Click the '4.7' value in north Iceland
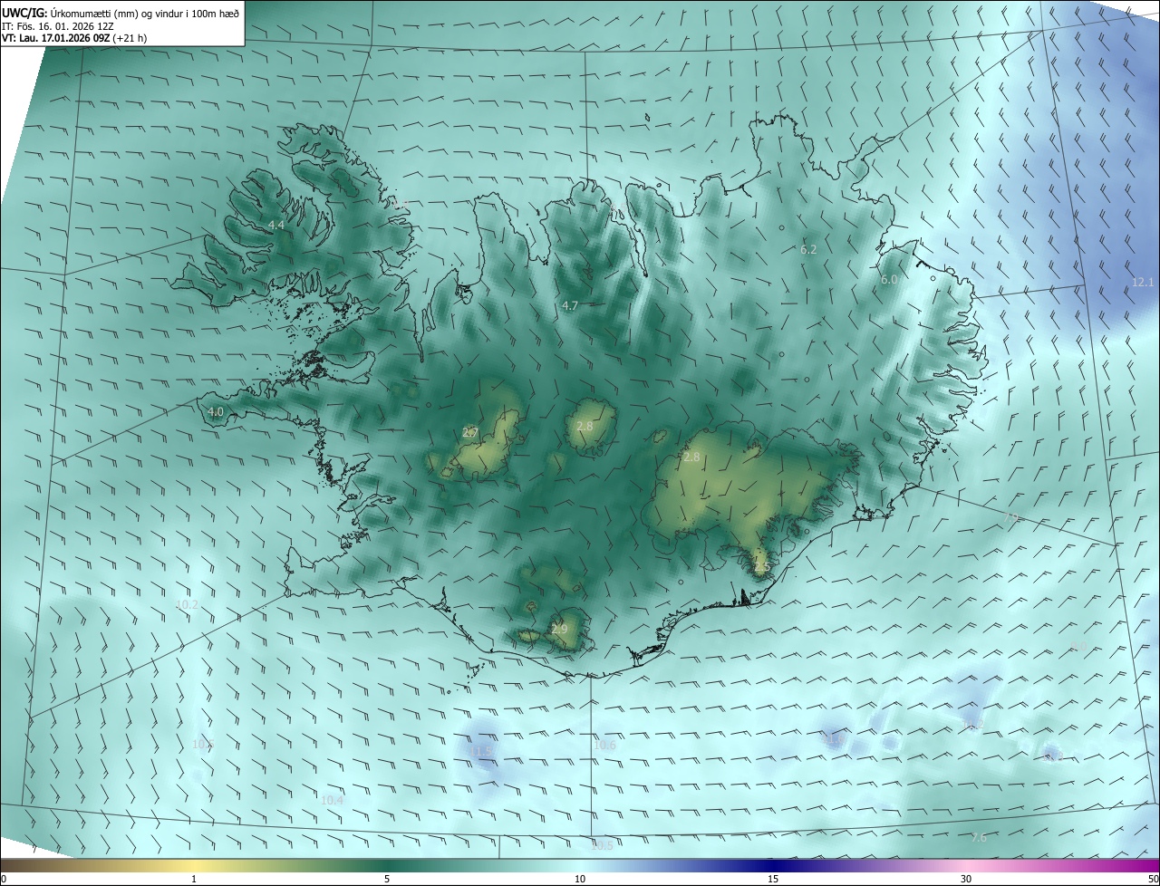1160x886 pixels. tap(570, 306)
